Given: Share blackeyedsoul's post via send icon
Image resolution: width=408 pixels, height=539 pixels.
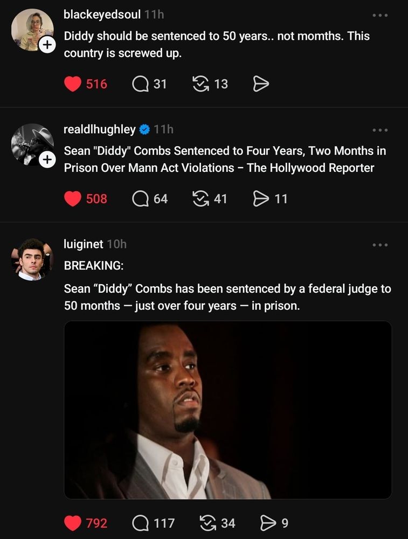Looking at the screenshot, I should pos(261,84).
